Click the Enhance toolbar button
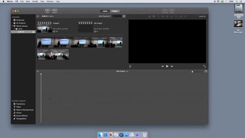The width and height of the screenshot is (245, 138). point(165,11)
